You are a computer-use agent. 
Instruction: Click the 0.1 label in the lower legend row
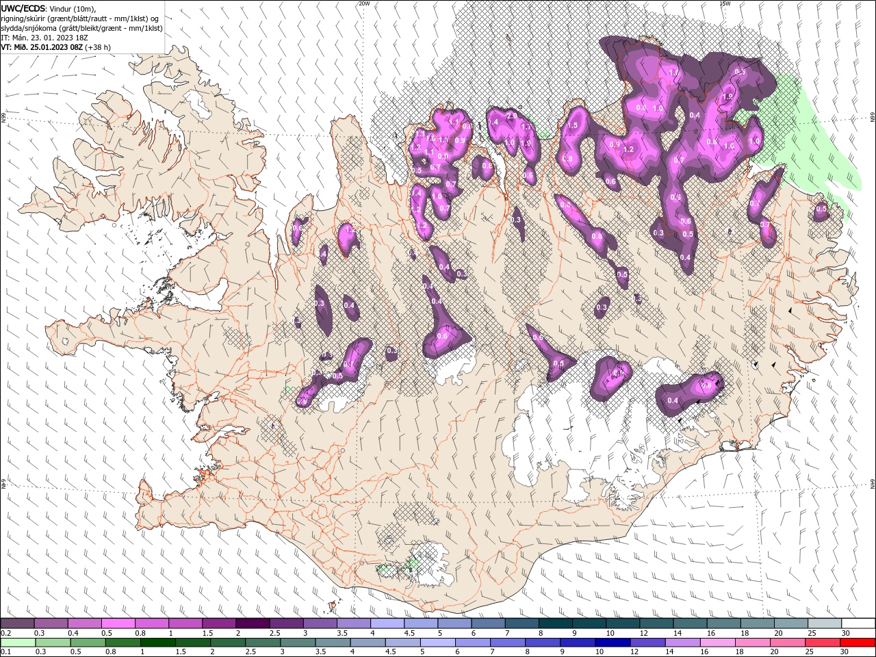pyautogui.click(x=5, y=652)
